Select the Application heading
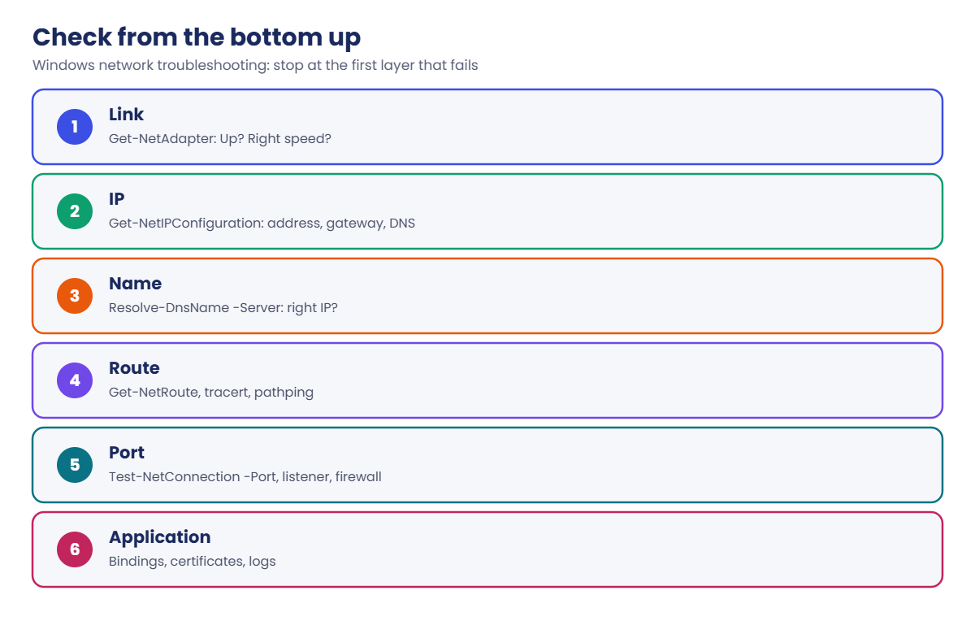Image resolution: width=975 pixels, height=621 pixels. coord(160,537)
